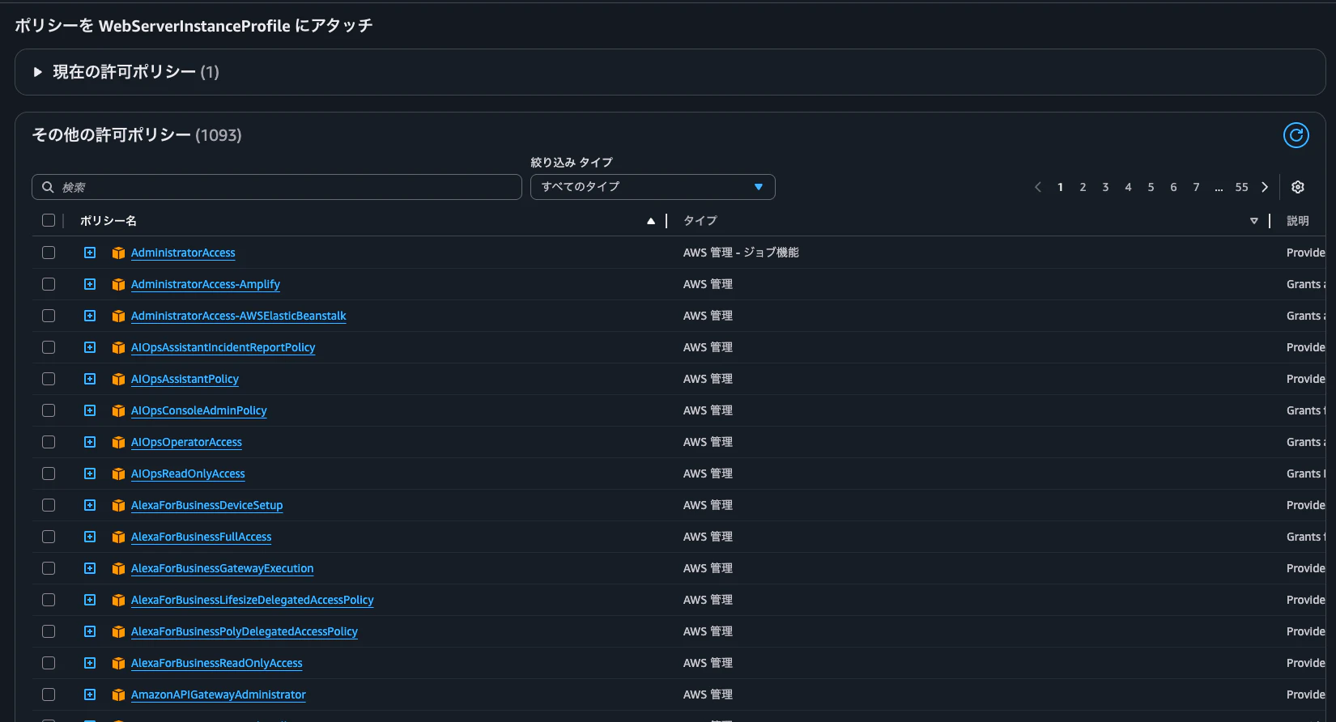1336x722 pixels.
Task: Click 'AWS 管理 - ジョブ機能' type cell
Action: (x=741, y=253)
